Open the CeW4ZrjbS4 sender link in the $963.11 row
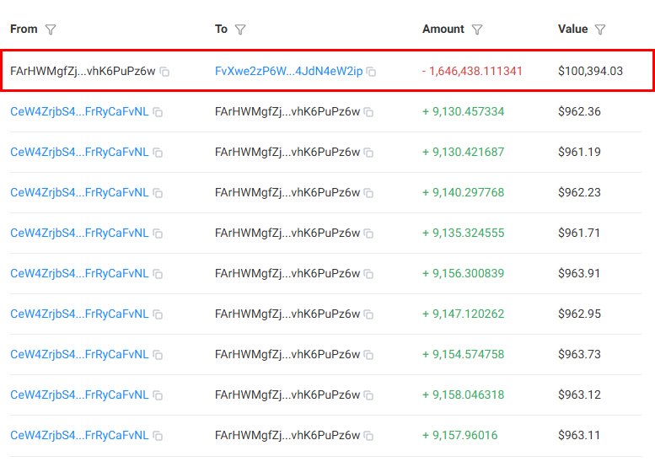655x467 pixels. (x=79, y=436)
